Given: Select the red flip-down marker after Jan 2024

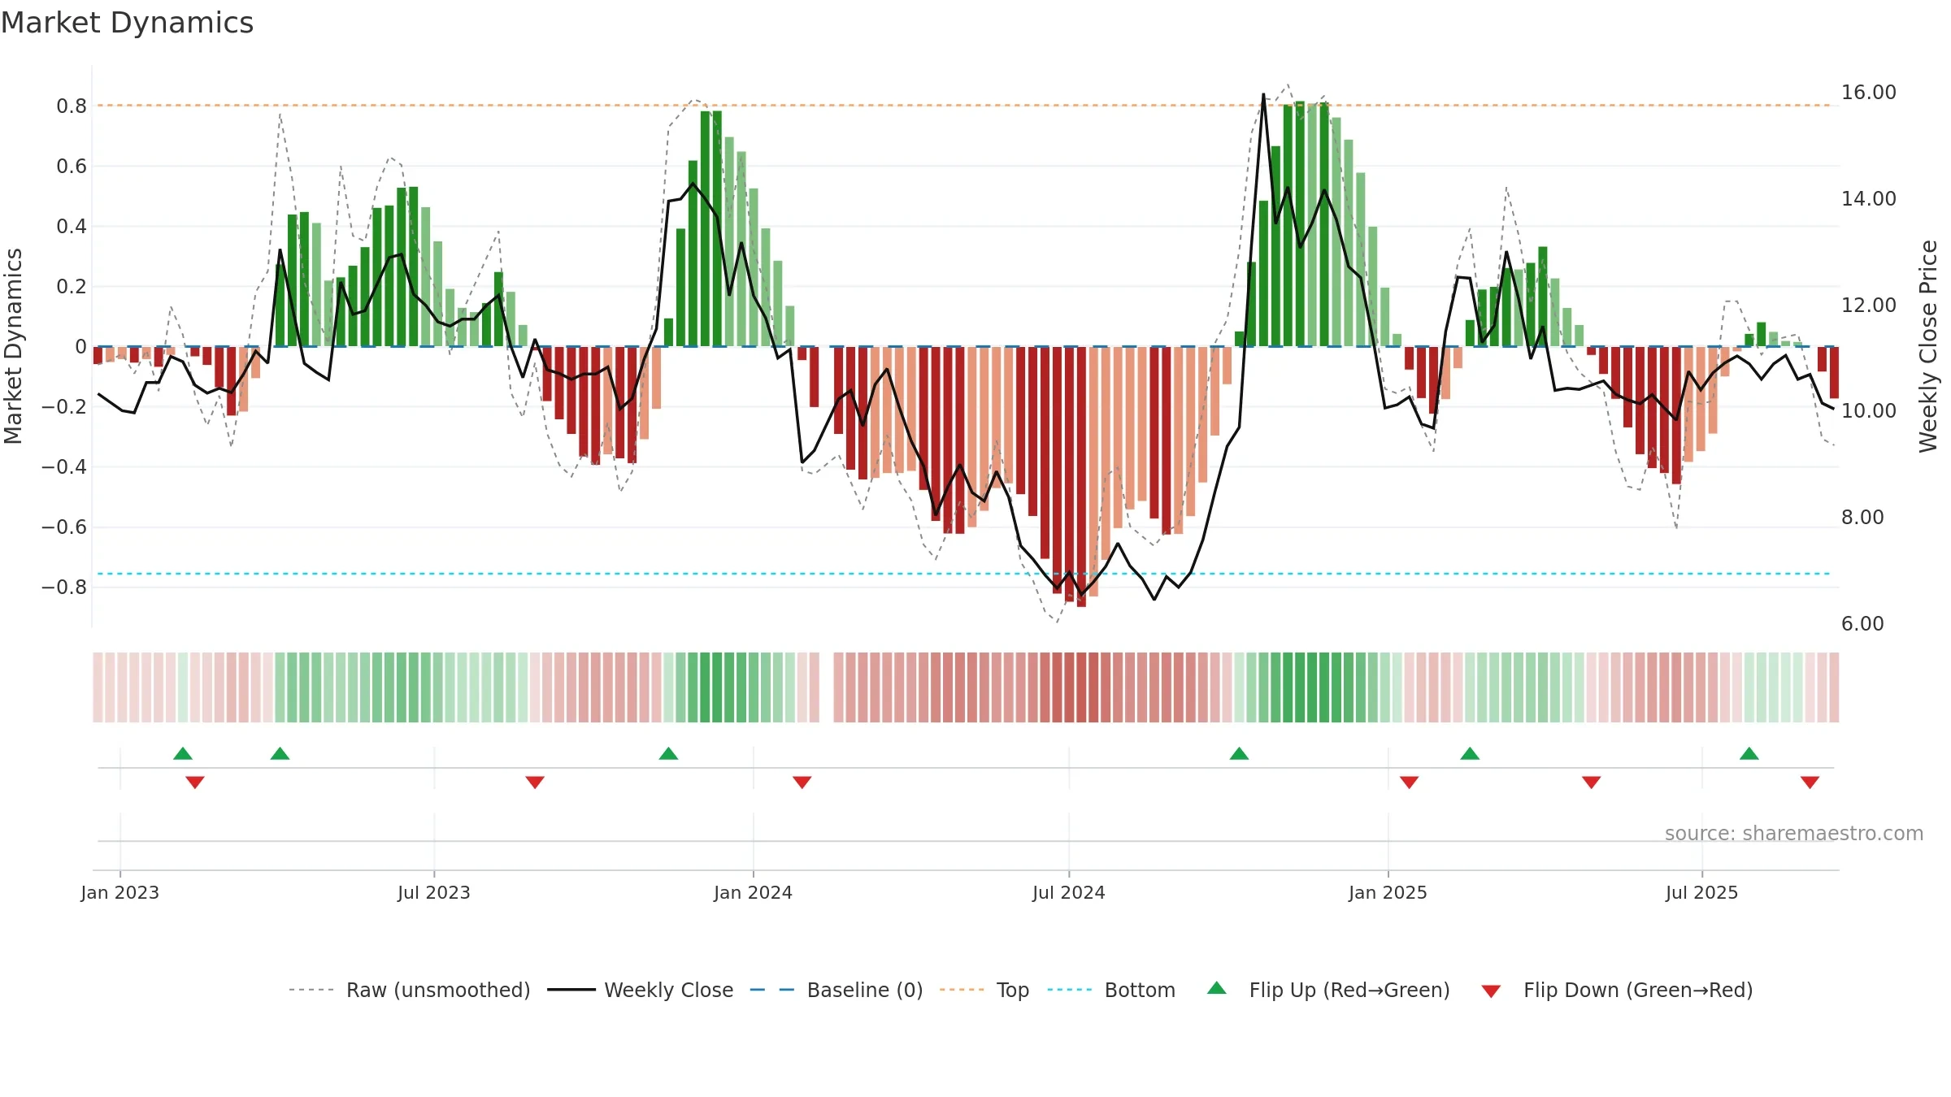Looking at the screenshot, I should [x=802, y=783].
